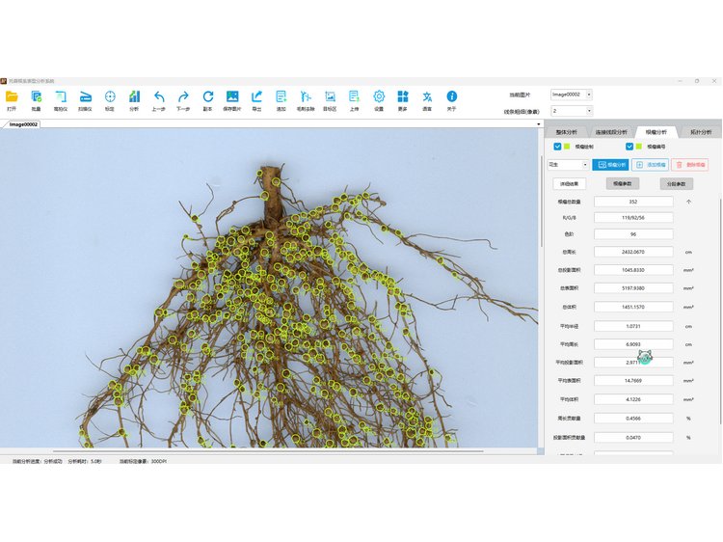This screenshot has width=723, height=542.
Task: Click the red delete nodule button (删除根瘤)
Action: [x=689, y=165]
